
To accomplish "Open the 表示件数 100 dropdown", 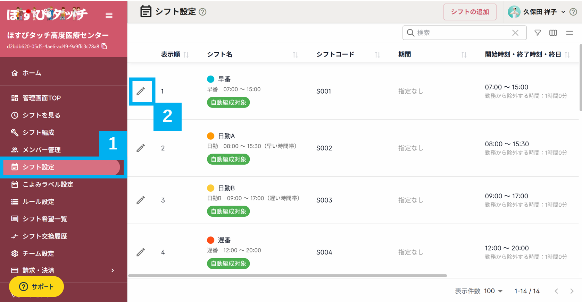I will 493,291.
